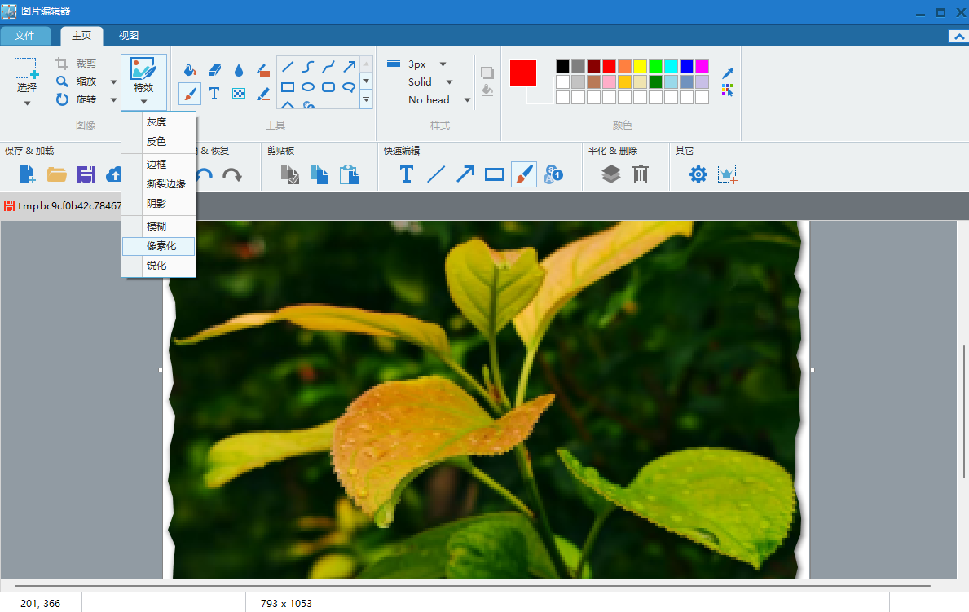
Task: Switch to the 视图 tab
Action: tap(129, 36)
